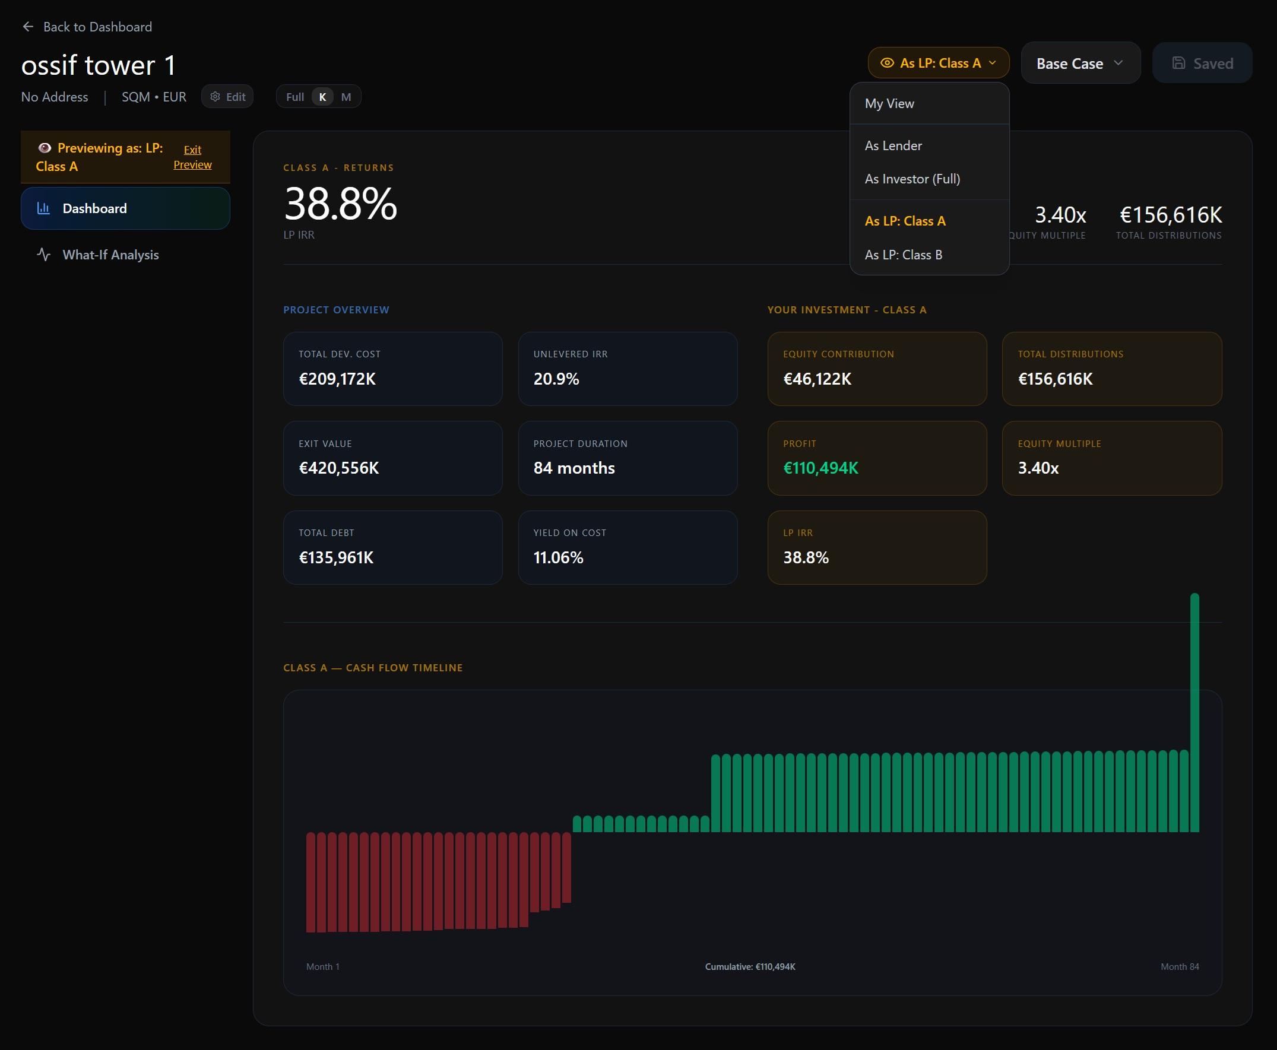Image resolution: width=1277 pixels, height=1050 pixels.
Task: Enable the Full number format option
Action: (x=294, y=96)
